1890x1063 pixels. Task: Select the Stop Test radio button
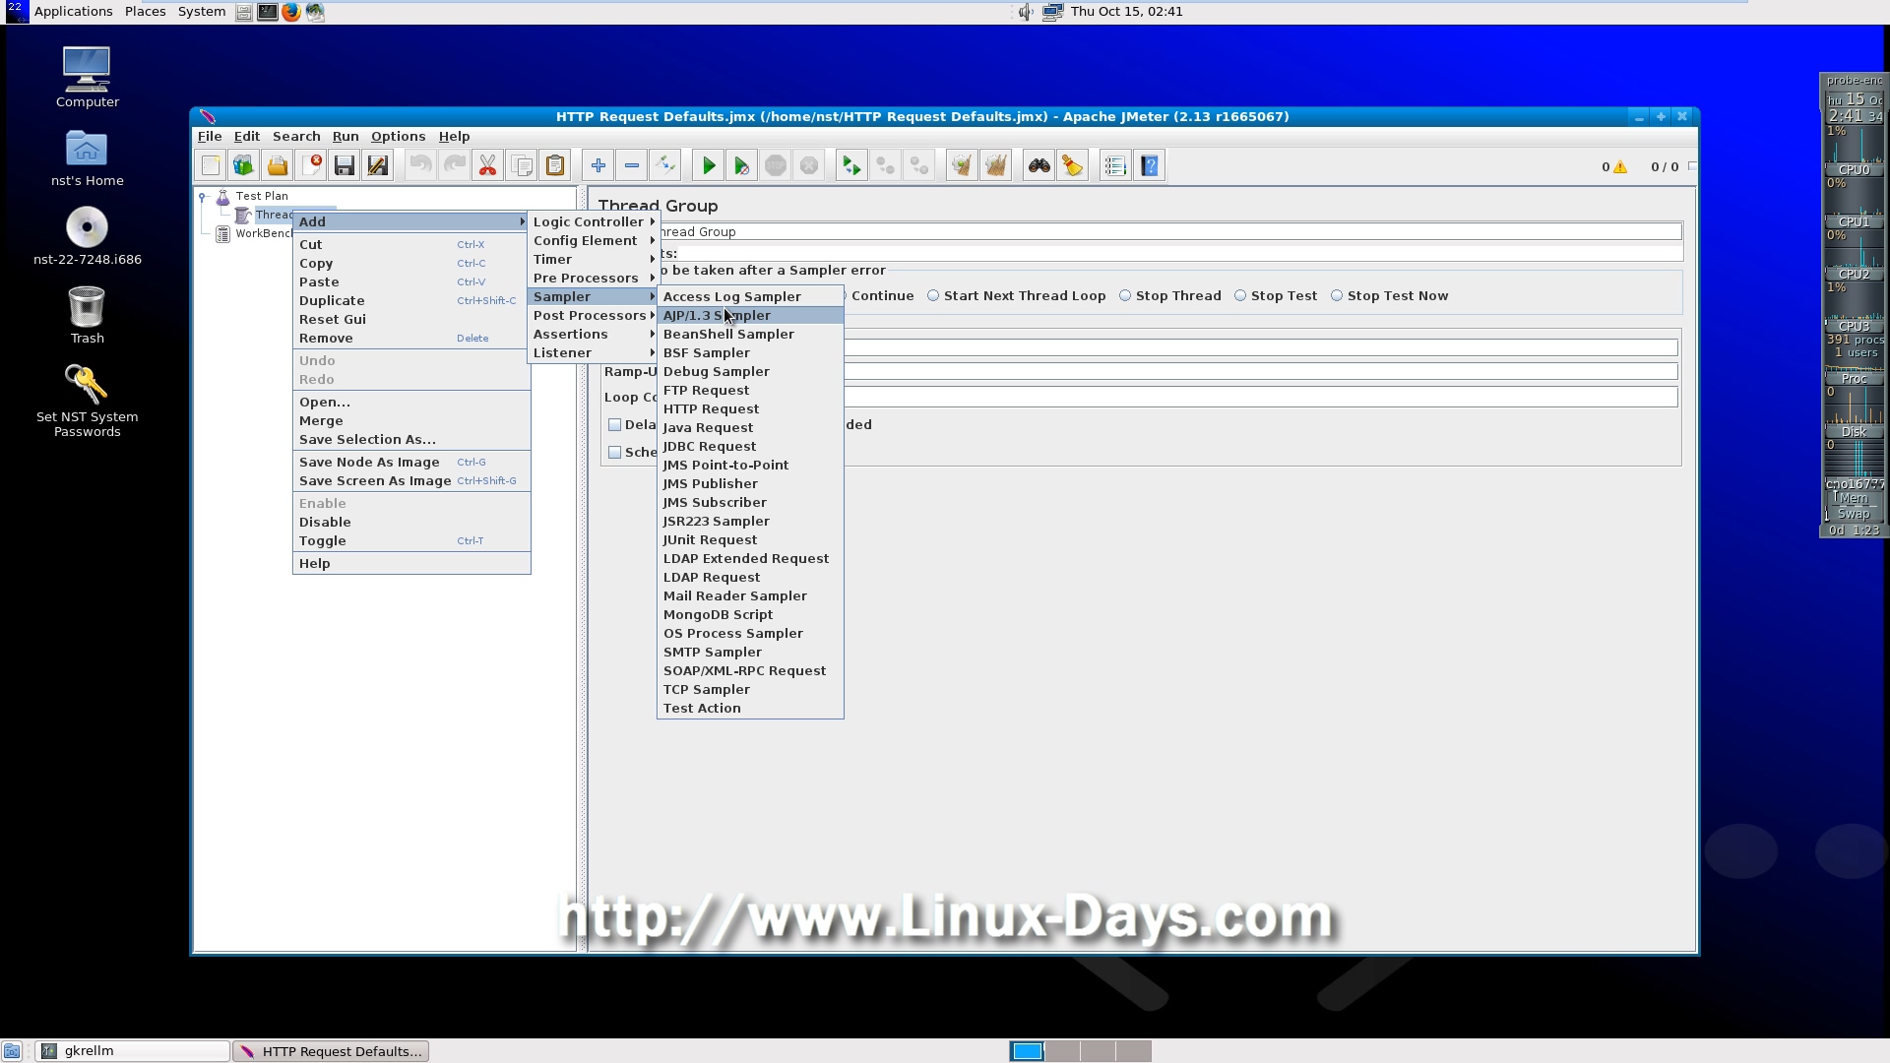click(1240, 296)
